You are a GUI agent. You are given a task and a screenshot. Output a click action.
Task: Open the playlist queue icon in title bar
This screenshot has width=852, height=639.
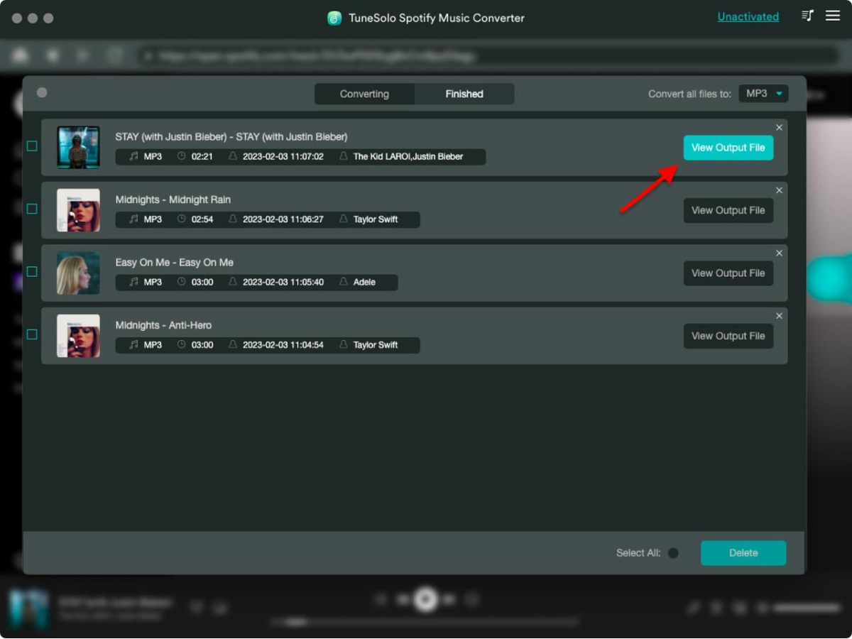pyautogui.click(x=807, y=16)
